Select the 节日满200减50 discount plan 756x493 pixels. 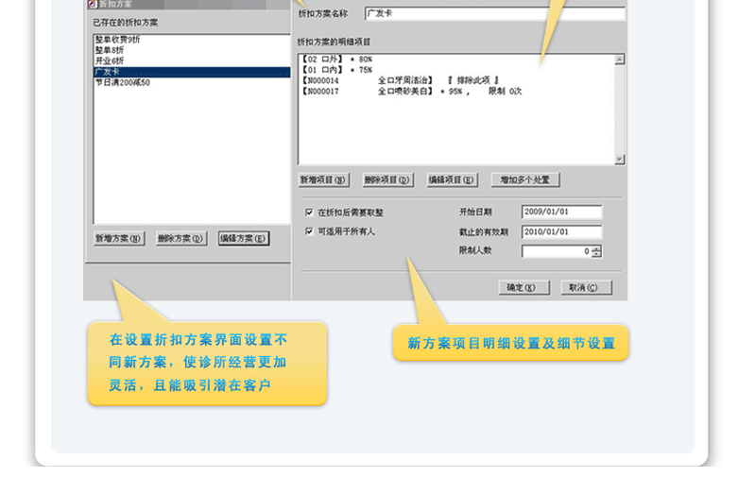(x=123, y=82)
